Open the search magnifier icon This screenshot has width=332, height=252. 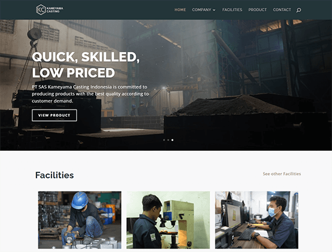tap(298, 10)
